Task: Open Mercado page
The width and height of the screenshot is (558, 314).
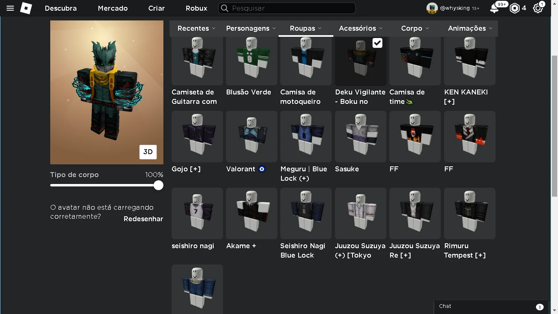Action: click(113, 8)
